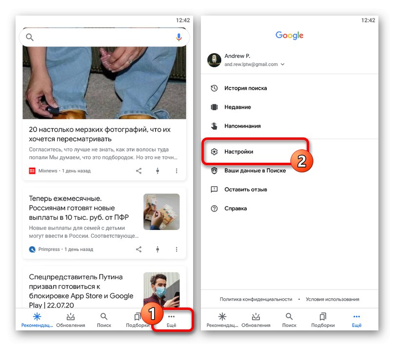Open Политика конфиденциальности link
394x346 pixels.
[256, 299]
